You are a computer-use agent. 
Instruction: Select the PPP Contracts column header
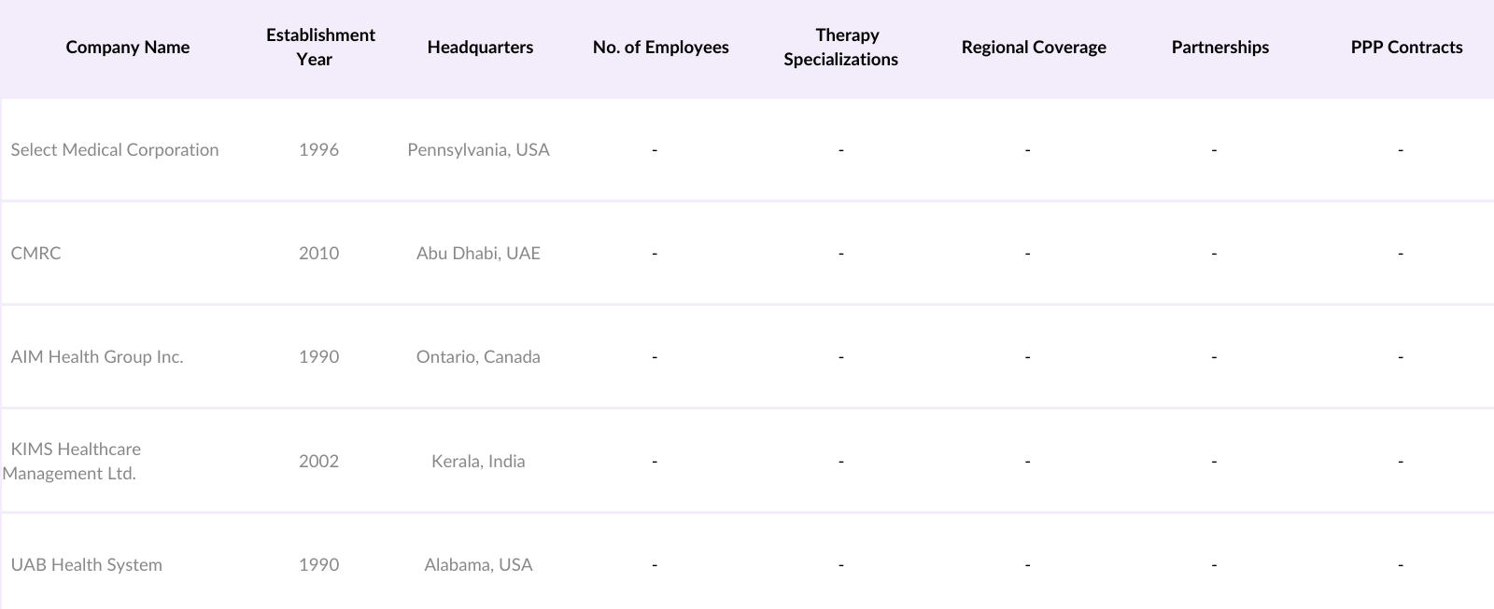[1406, 48]
